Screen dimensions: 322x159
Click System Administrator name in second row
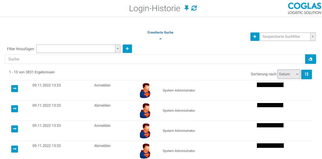(179, 111)
